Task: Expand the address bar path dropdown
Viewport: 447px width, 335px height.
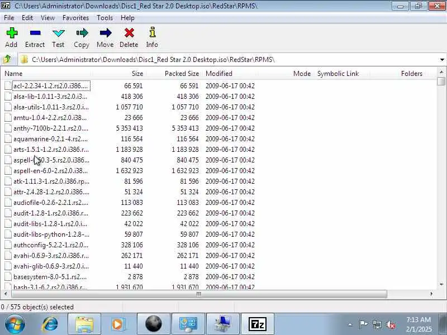Action: click(x=442, y=60)
